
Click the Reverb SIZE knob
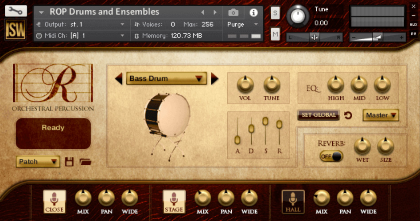(x=385, y=146)
